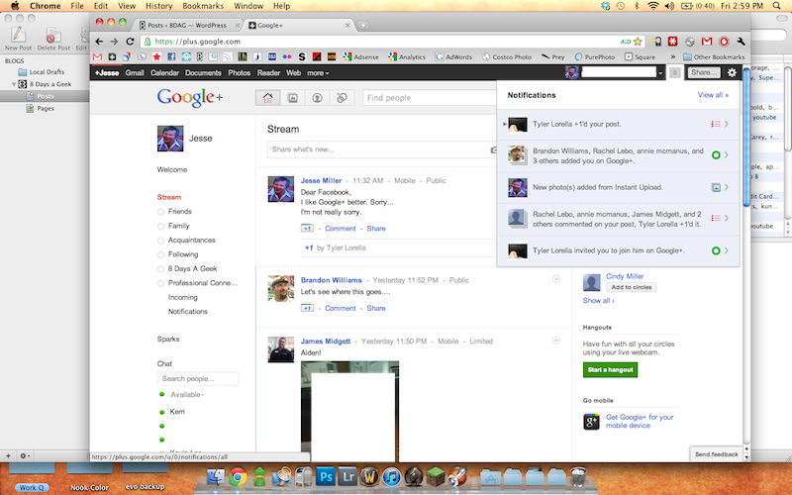
Task: Open the Flickr bookmark icon
Action: [287, 57]
